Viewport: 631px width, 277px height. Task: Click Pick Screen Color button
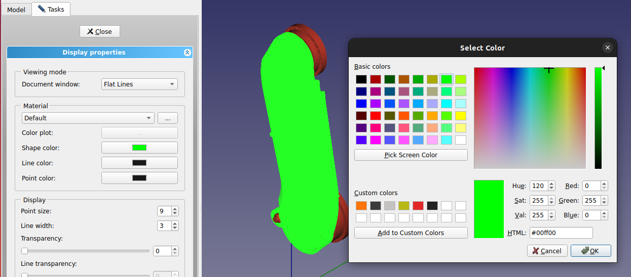click(x=411, y=155)
